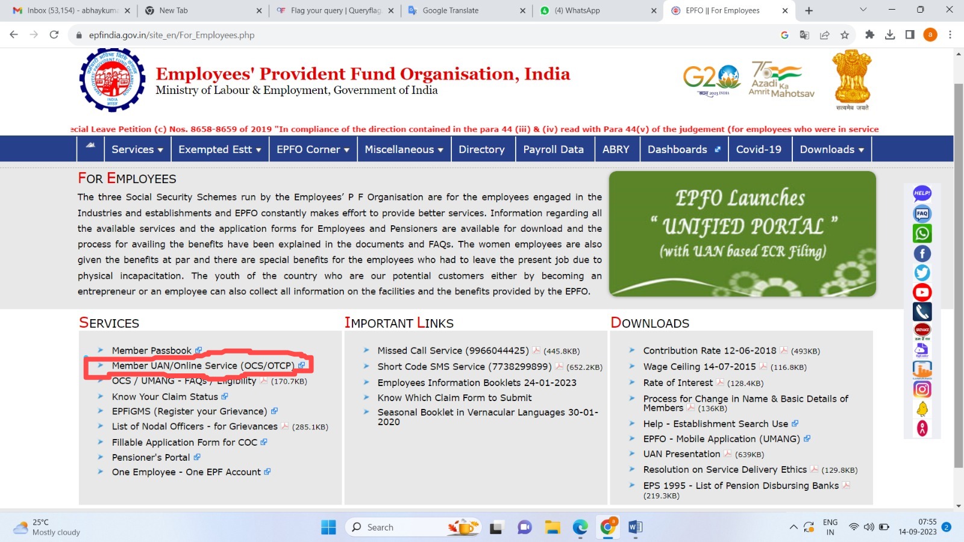Switch to the WhatsApp browser tab

(x=598, y=11)
